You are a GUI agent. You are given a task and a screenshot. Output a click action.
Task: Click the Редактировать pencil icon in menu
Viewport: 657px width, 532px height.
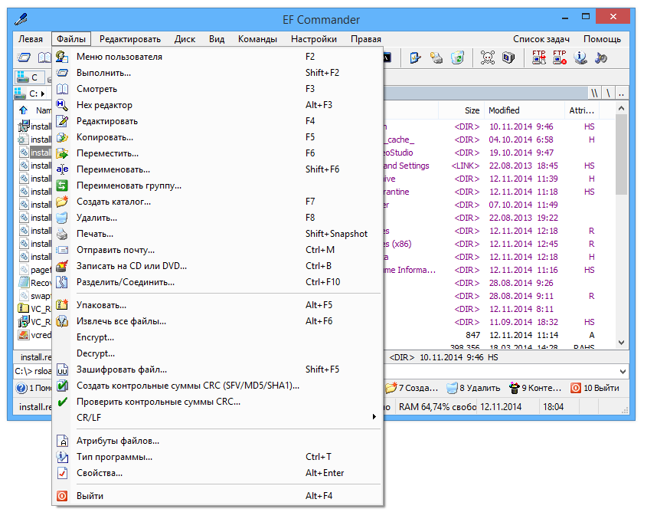point(63,121)
